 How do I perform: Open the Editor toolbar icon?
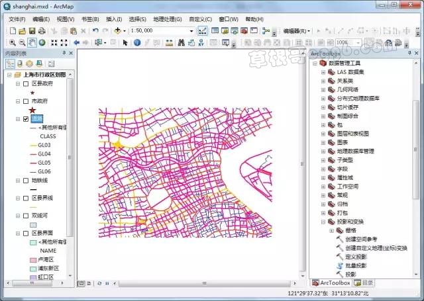coord(203,31)
